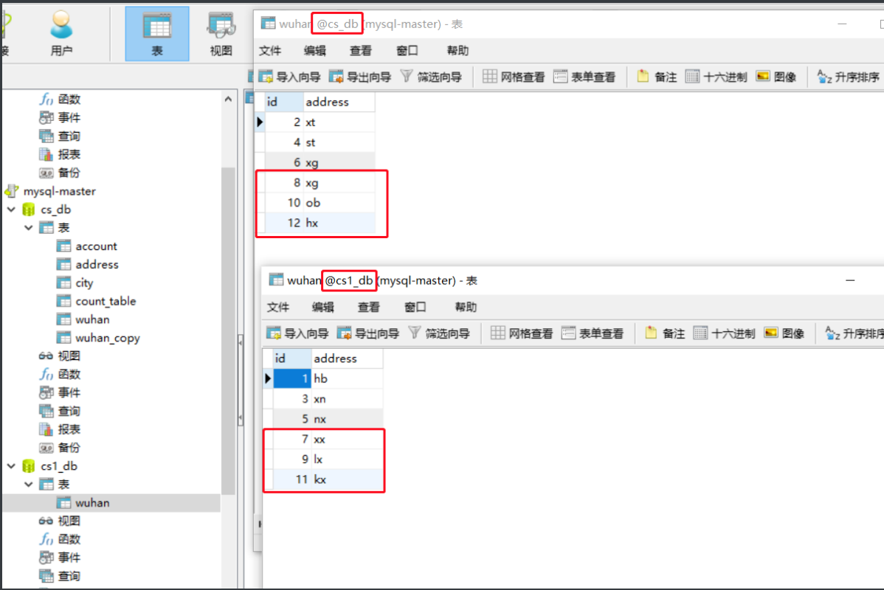Click the tree panel vertical scrollbar thumb
The image size is (884, 590).
click(x=228, y=331)
